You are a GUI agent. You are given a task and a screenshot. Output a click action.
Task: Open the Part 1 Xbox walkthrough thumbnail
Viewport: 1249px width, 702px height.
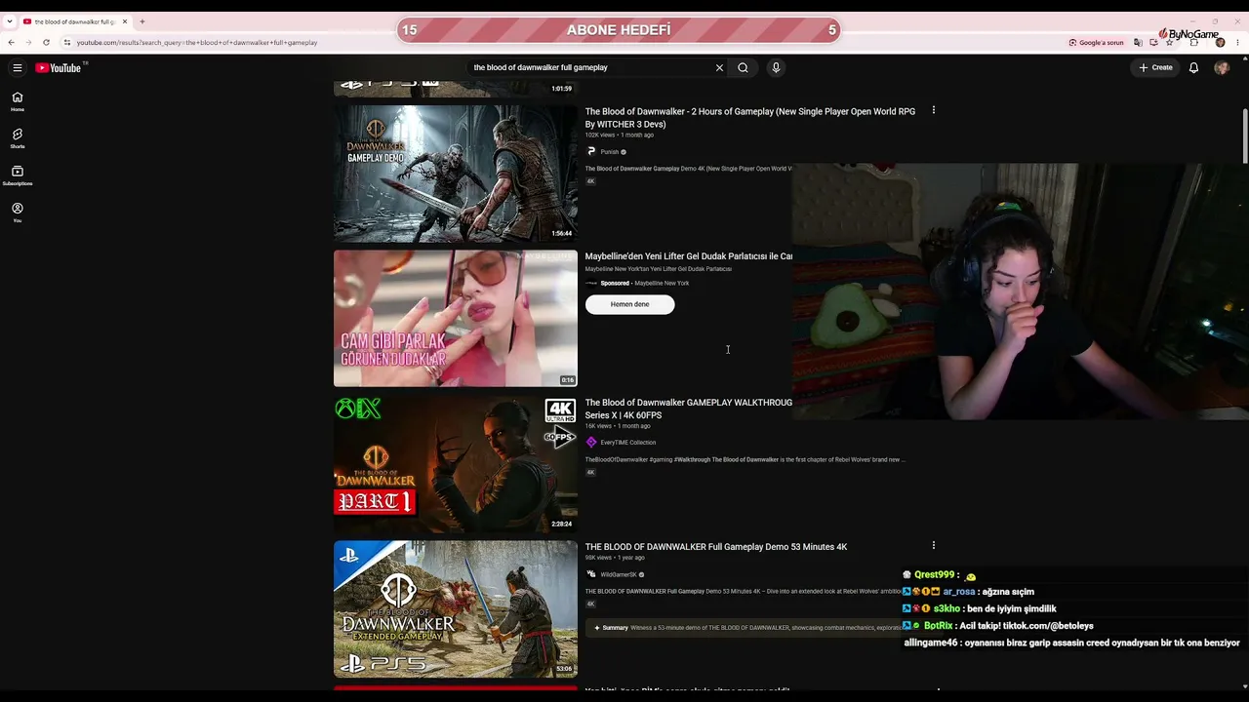(x=456, y=464)
